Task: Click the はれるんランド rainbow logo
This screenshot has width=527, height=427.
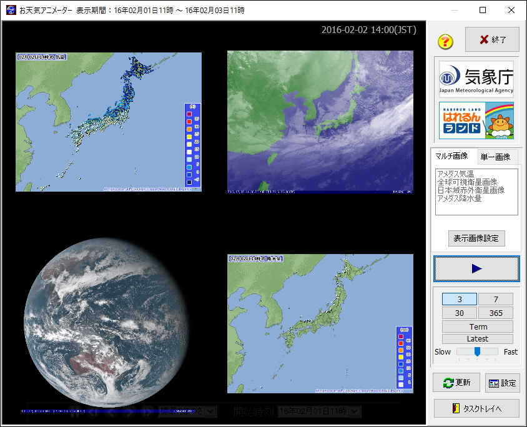Action: click(476, 119)
